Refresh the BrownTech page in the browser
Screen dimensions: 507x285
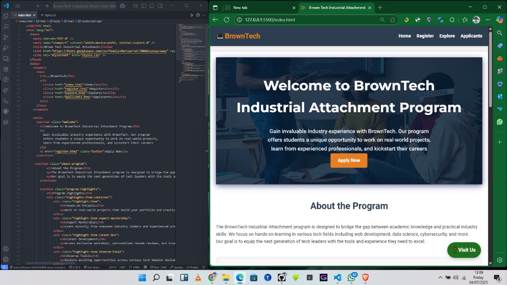226,20
